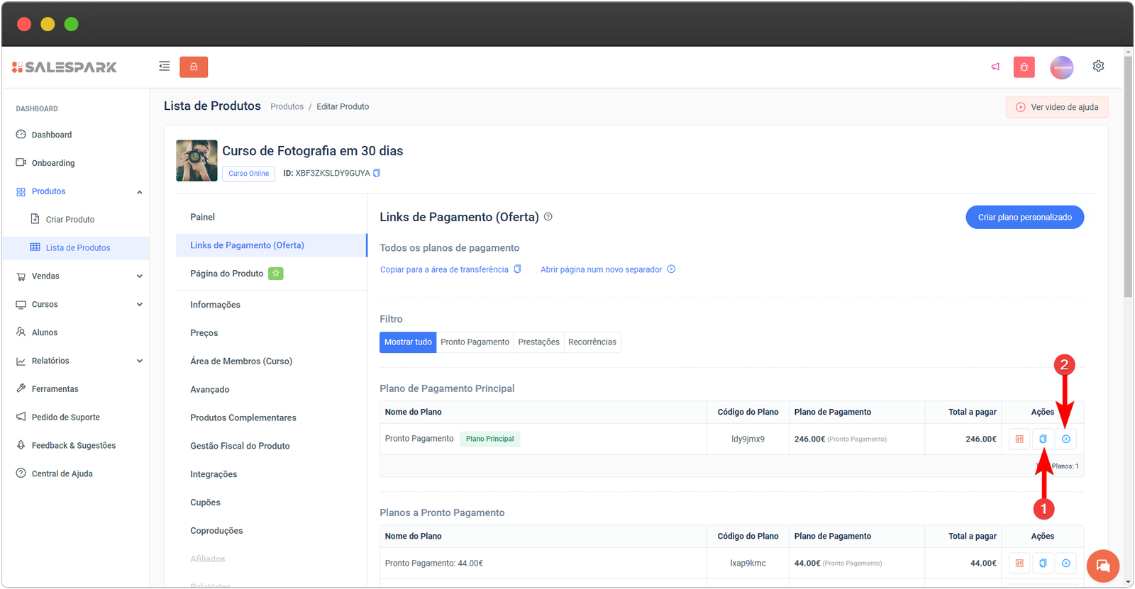Image resolution: width=1135 pixels, height=589 pixels.
Task: Click the help icon beside Links de Pagamento heading
Action: pyautogui.click(x=548, y=217)
